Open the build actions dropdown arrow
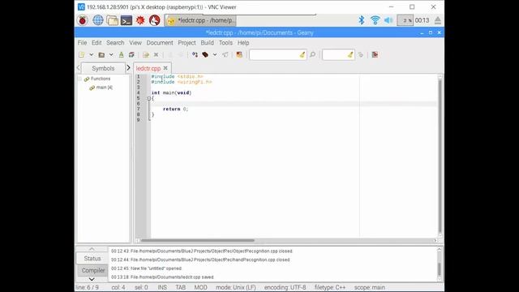 pyautogui.click(x=215, y=55)
